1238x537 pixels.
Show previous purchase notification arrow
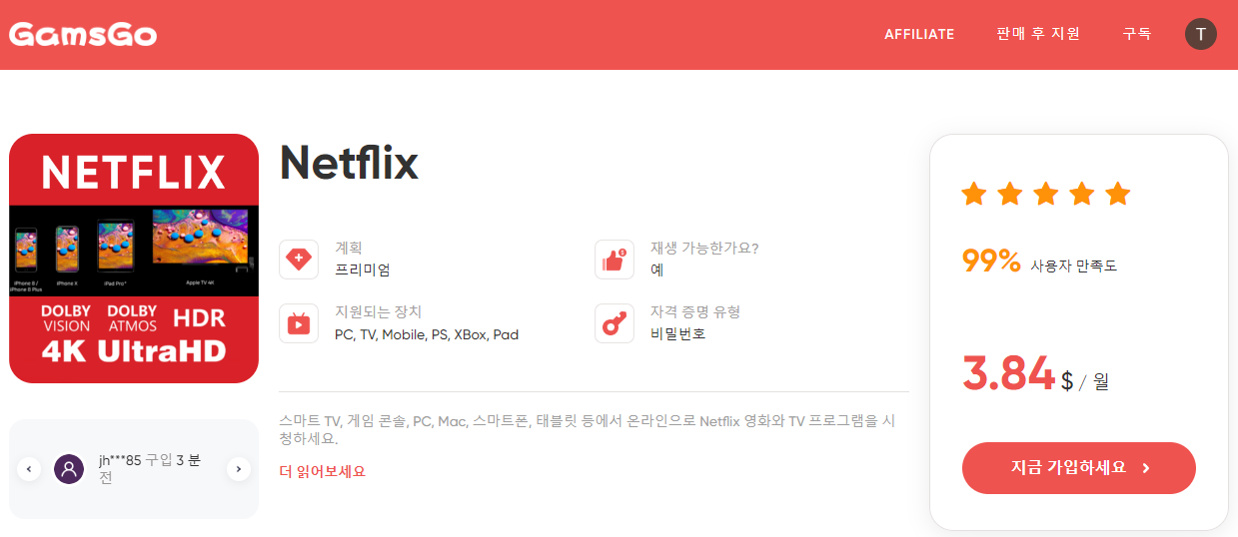(29, 469)
